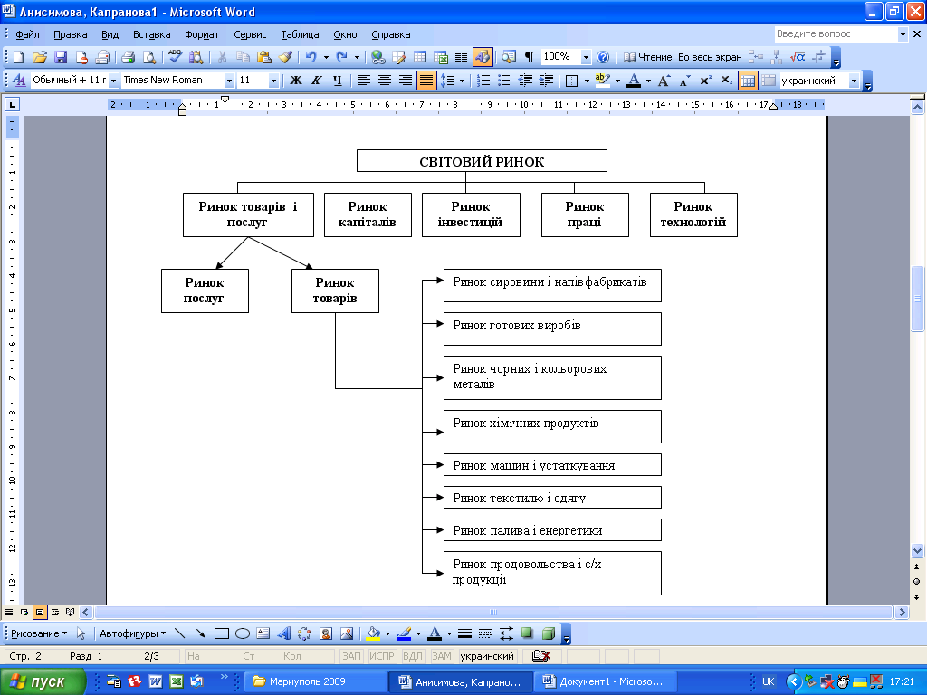Switch to Чтение reading layout
Image resolution: width=927 pixels, height=695 pixels.
click(648, 57)
